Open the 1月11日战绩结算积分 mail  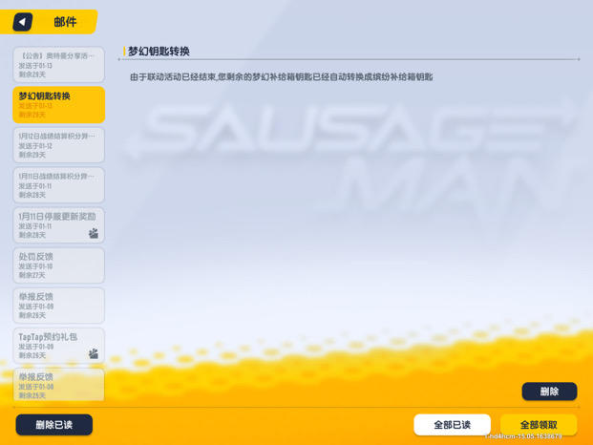(x=58, y=185)
